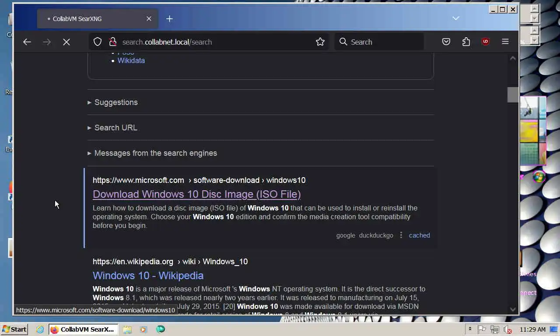Open the cached version link
560x336 pixels.
[420, 235]
